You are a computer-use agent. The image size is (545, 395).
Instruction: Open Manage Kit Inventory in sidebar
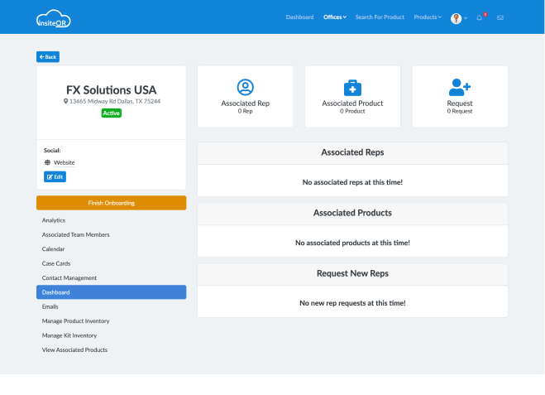coord(69,335)
